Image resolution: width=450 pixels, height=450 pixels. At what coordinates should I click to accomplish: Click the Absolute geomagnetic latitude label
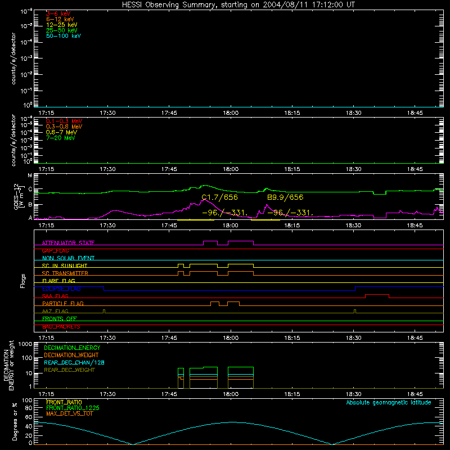[389, 402]
